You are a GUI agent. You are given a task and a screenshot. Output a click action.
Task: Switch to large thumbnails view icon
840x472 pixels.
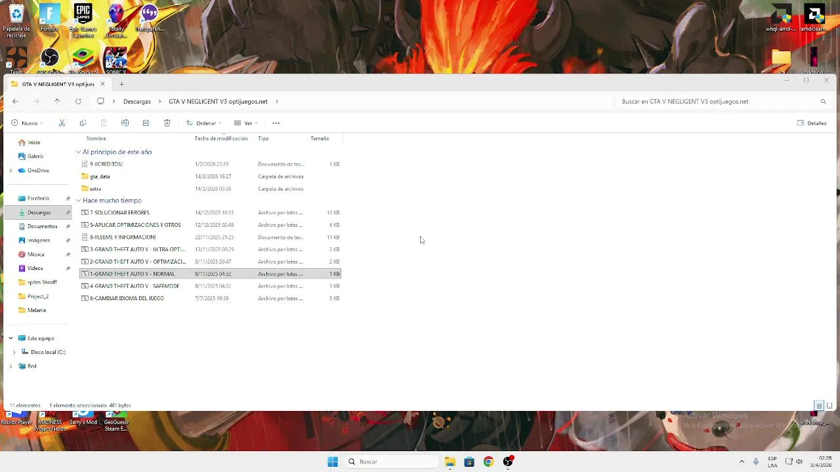[x=829, y=406]
